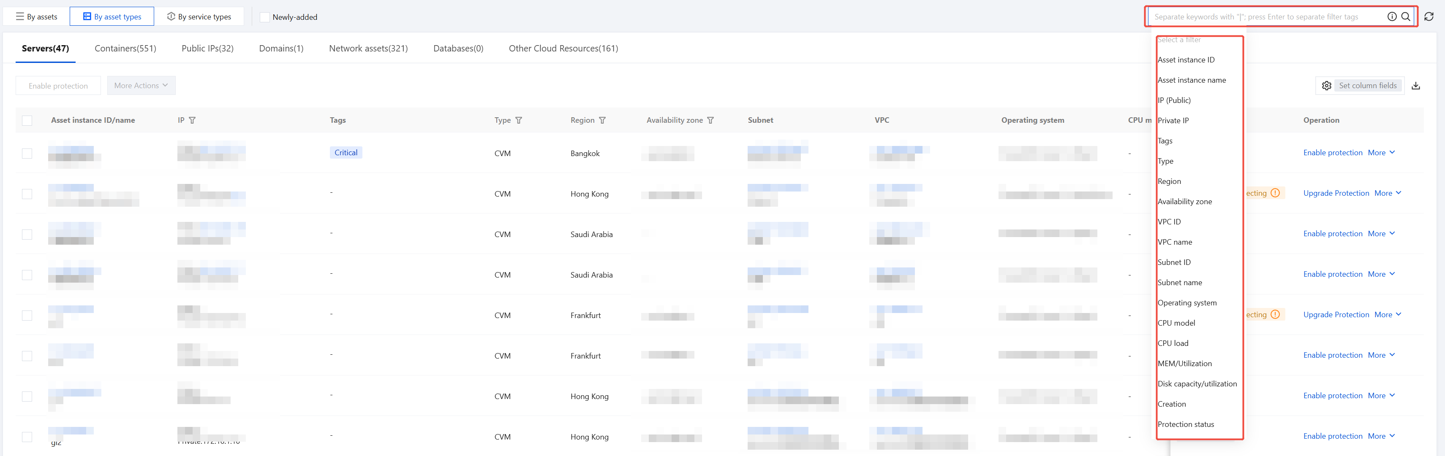
Task: Open Set column fields gear
Action: [1327, 86]
